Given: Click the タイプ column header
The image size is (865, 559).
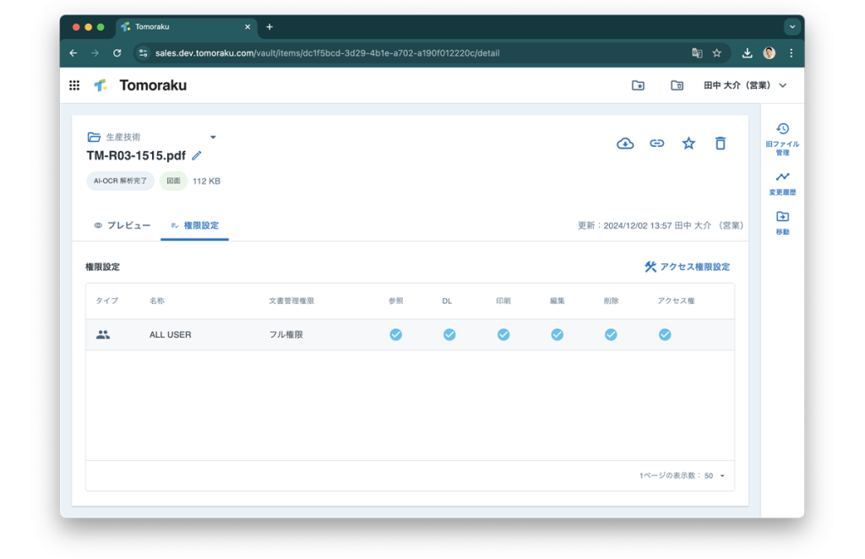Looking at the screenshot, I should point(106,301).
